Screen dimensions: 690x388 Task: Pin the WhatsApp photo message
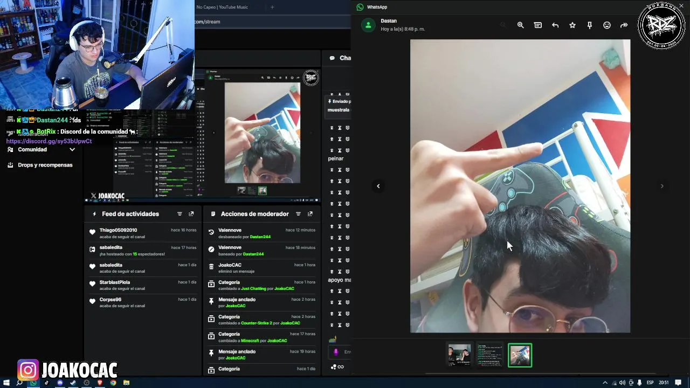(x=590, y=25)
